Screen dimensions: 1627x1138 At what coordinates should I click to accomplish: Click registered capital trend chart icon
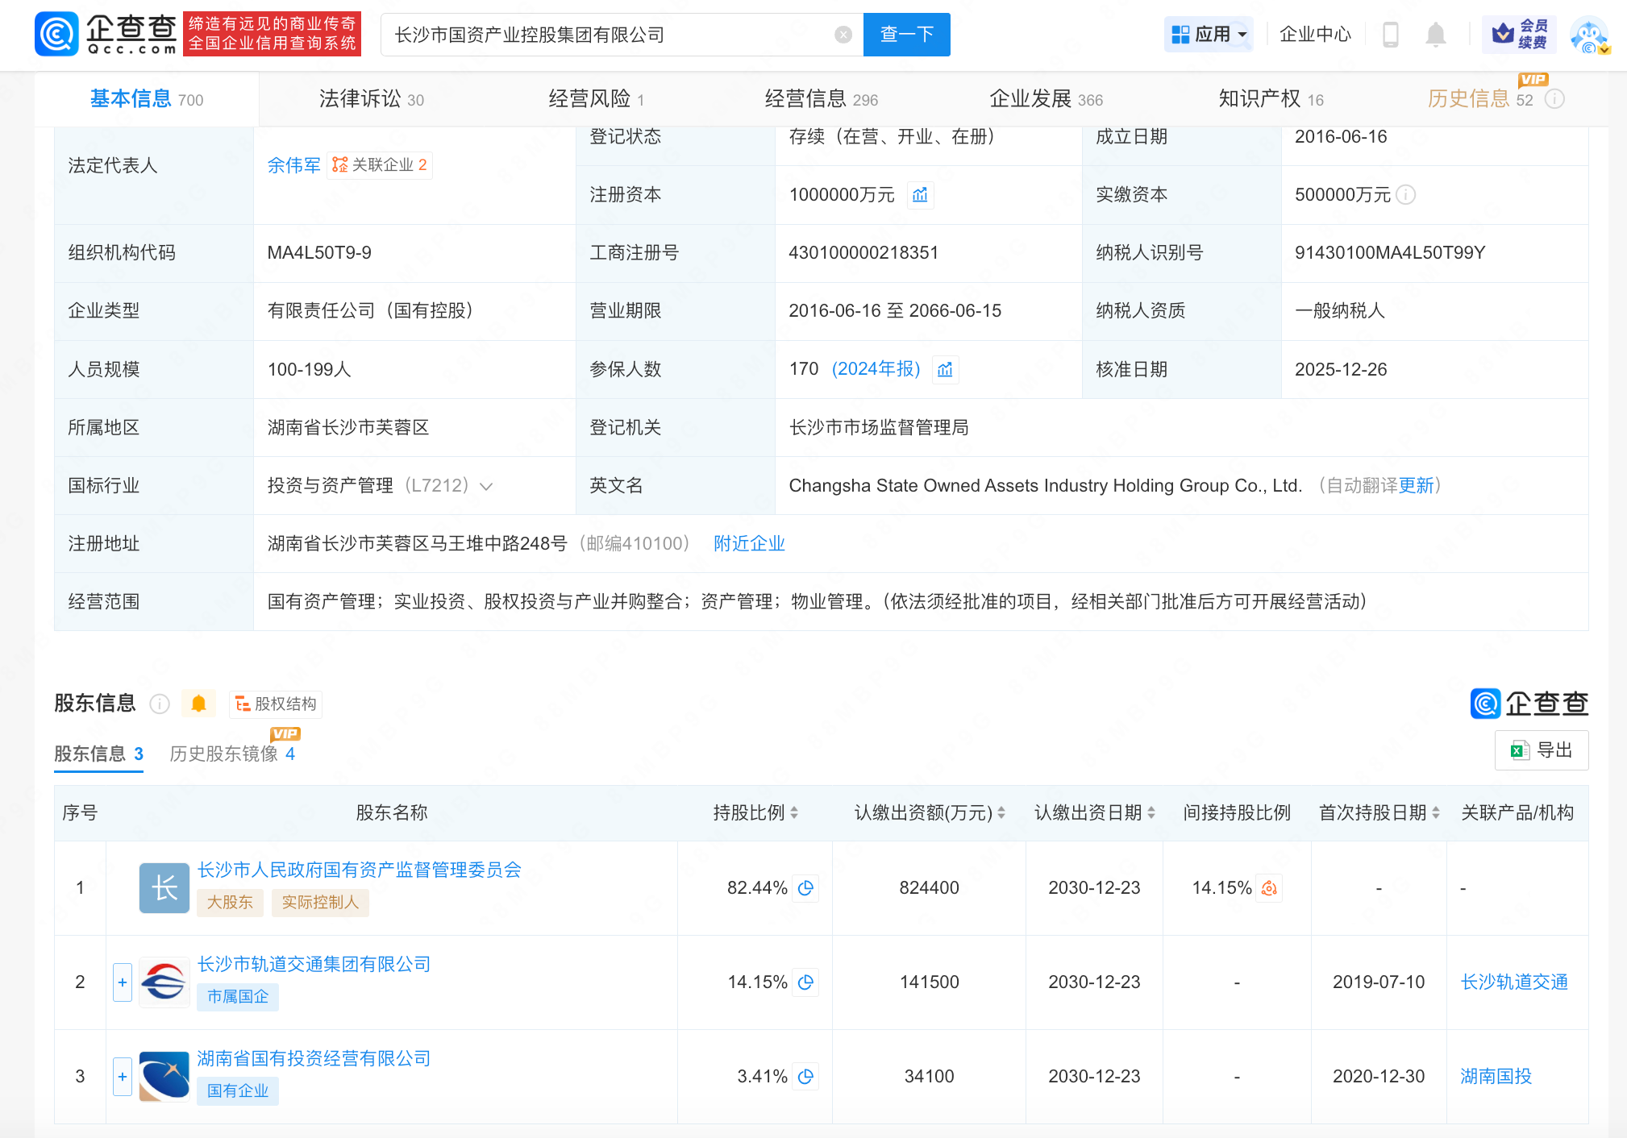pyautogui.click(x=920, y=195)
